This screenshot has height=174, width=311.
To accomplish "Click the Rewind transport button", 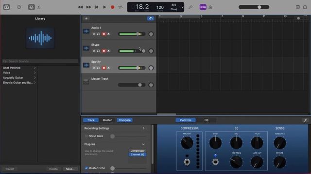I will pyautogui.click(x=80, y=7).
